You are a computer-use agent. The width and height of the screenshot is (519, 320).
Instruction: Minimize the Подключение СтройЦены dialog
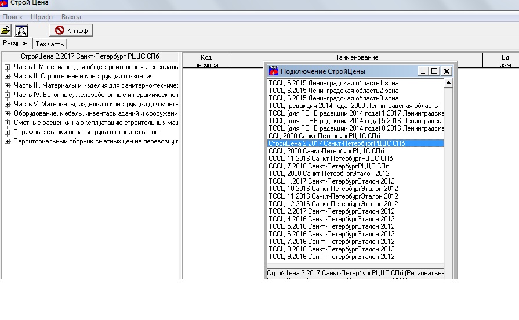coord(423,71)
